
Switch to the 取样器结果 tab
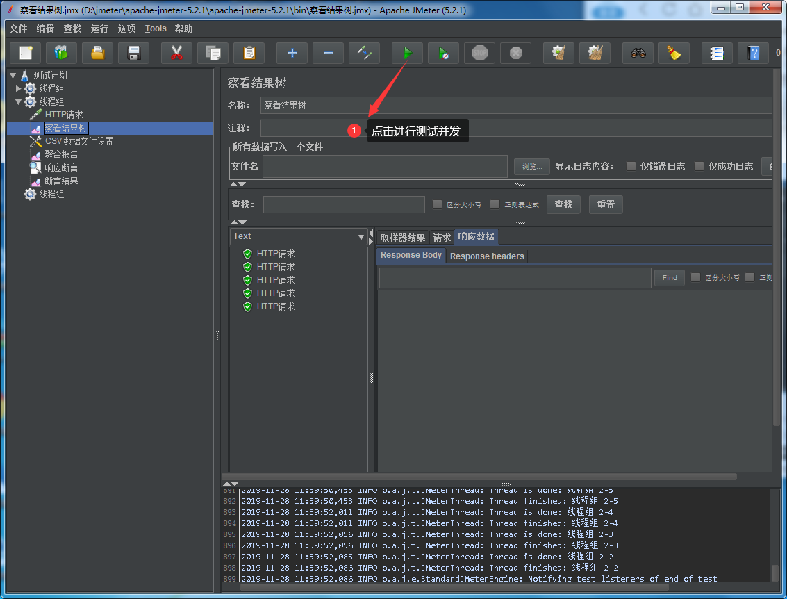403,238
